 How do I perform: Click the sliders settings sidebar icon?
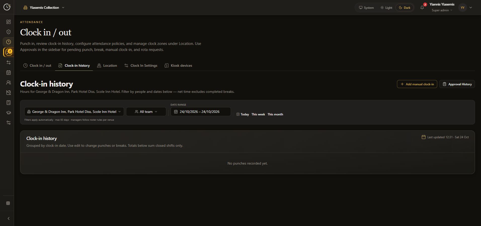[x=9, y=123]
